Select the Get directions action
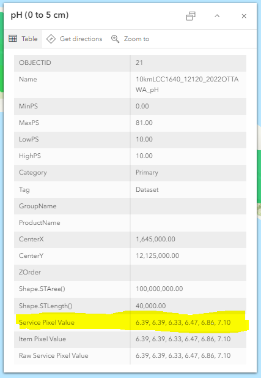 pos(75,39)
